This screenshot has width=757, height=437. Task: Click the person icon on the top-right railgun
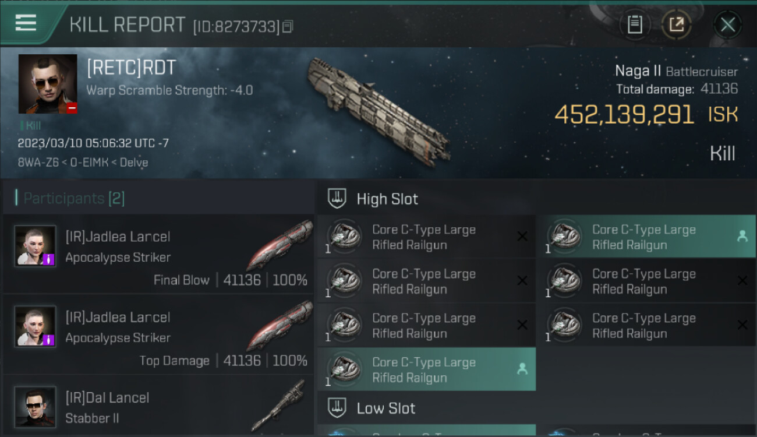(742, 236)
